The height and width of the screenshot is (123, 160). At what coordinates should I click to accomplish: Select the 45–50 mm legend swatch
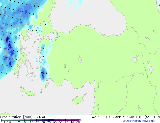(x=74, y=120)
